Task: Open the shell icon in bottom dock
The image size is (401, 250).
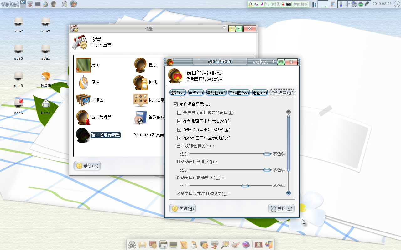Action: [x=204, y=245]
